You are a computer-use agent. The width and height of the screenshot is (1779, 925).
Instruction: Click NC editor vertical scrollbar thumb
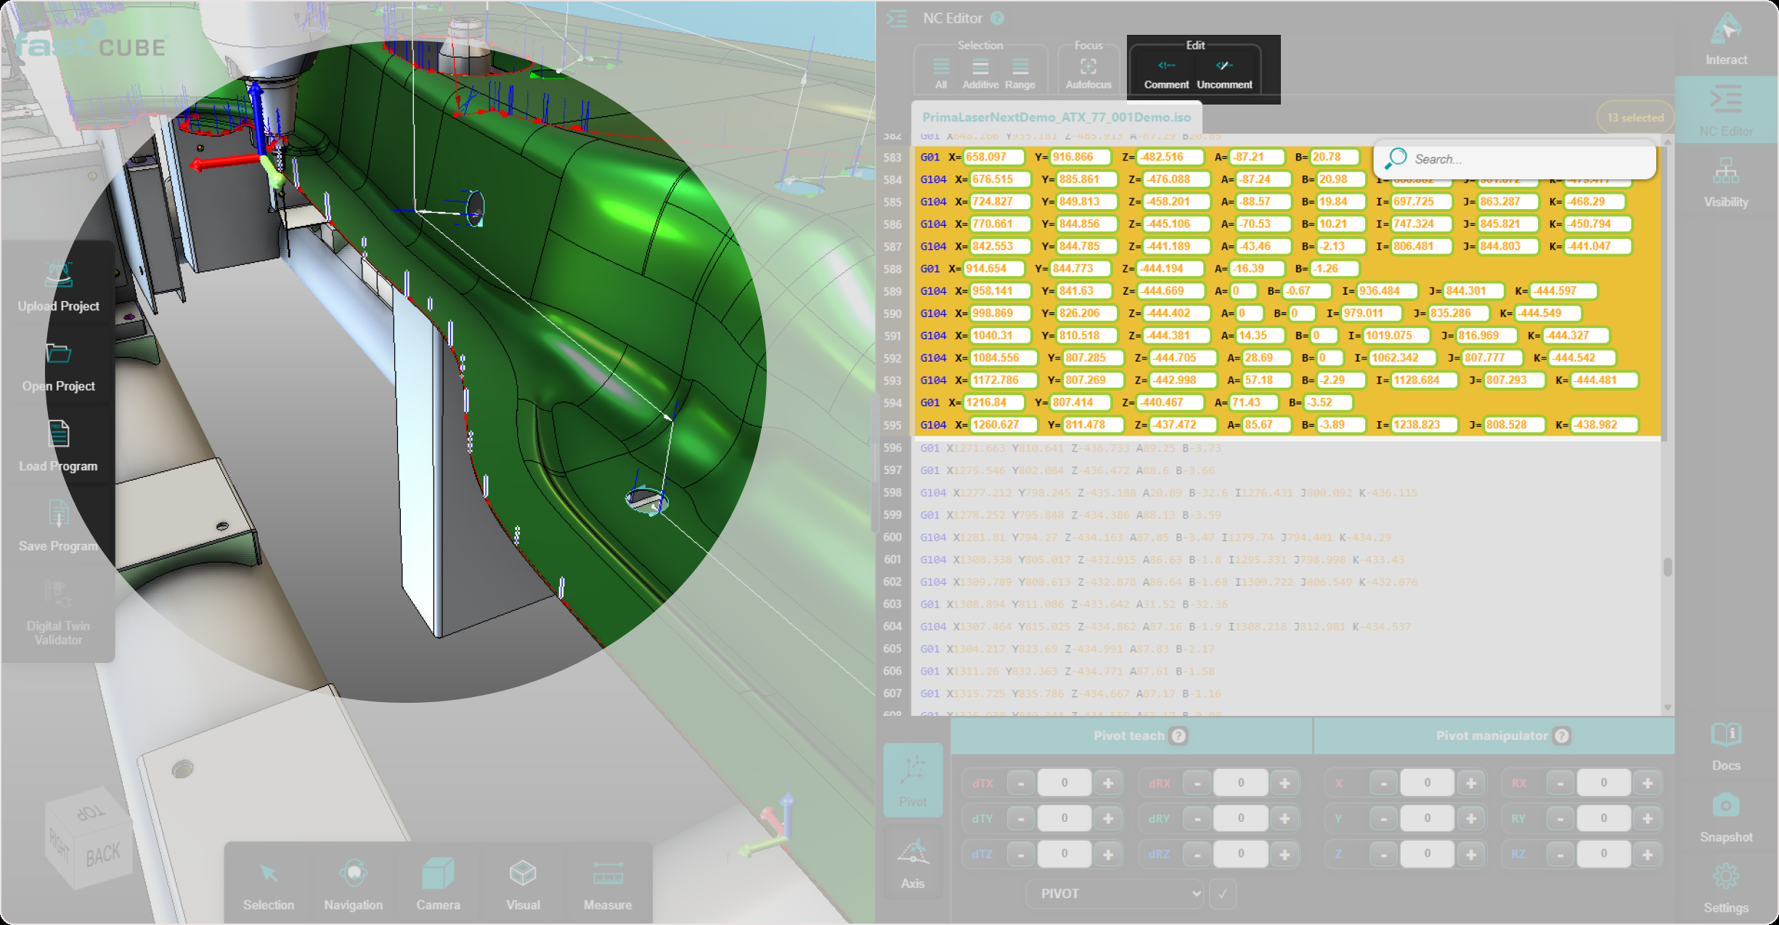point(1667,567)
